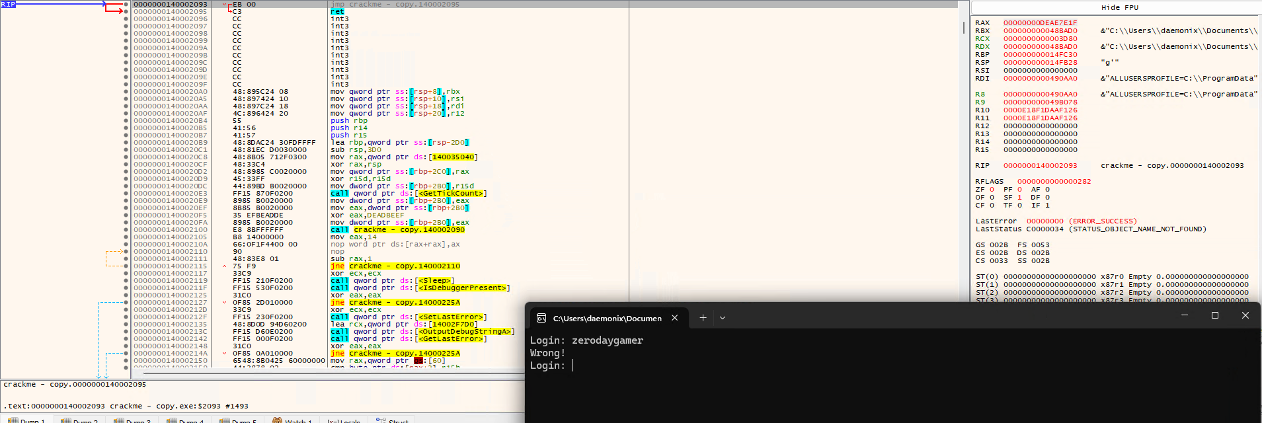The image size is (1262, 423).
Task: Select the GetLastError call instruction
Action: [x=409, y=339]
